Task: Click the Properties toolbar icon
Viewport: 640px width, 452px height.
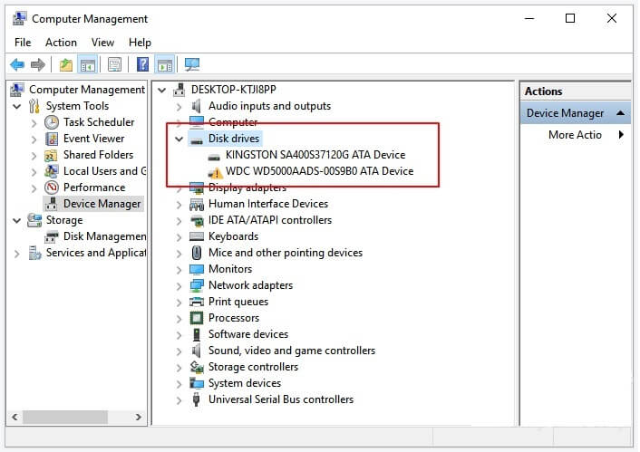Action: 115,64
